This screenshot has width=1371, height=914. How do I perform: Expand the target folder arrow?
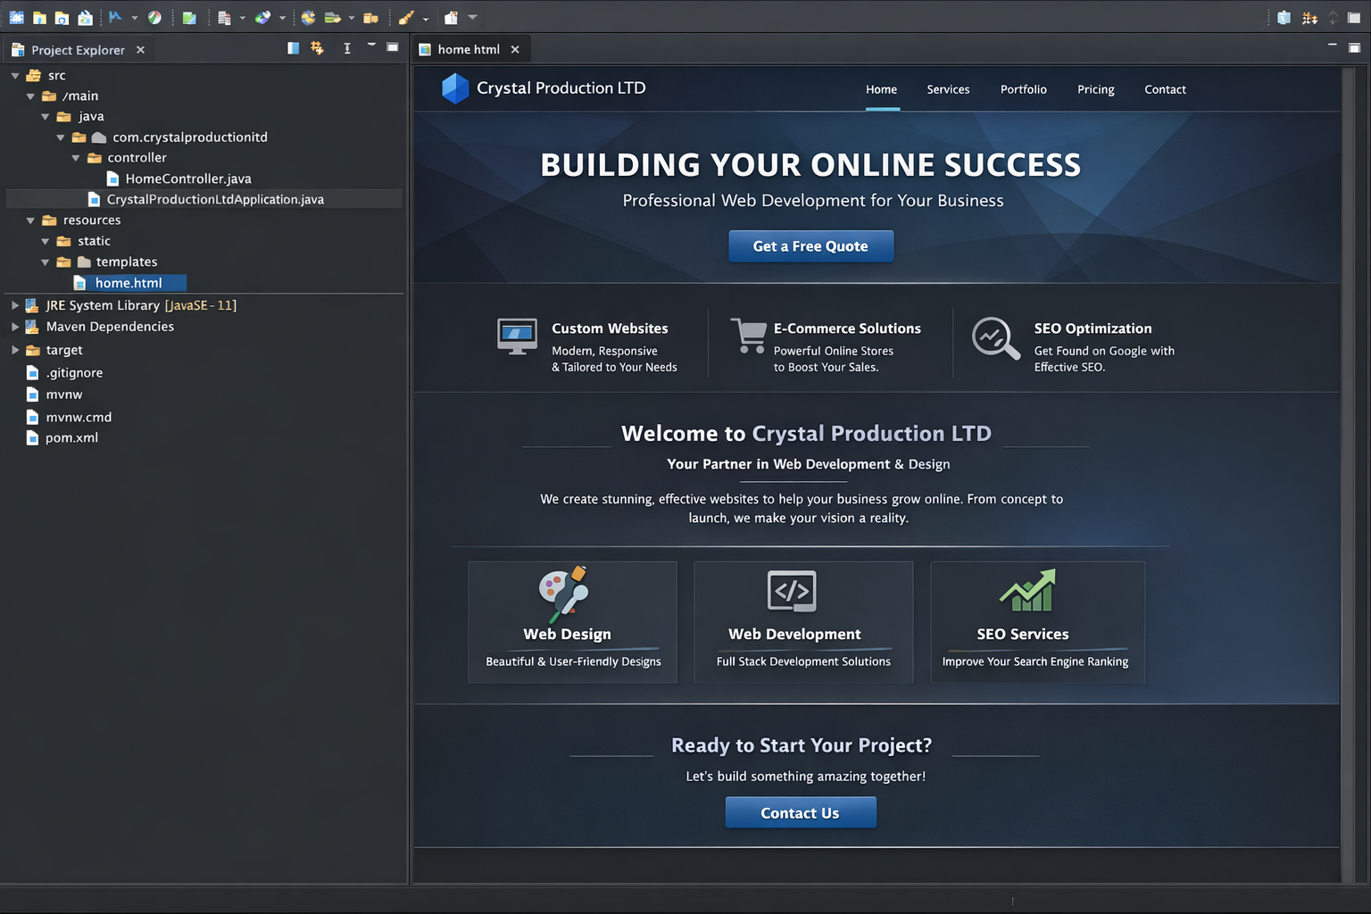[15, 350]
